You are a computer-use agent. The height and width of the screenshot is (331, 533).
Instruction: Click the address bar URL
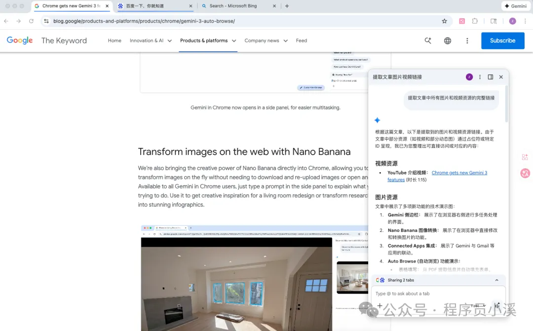tap(144, 21)
